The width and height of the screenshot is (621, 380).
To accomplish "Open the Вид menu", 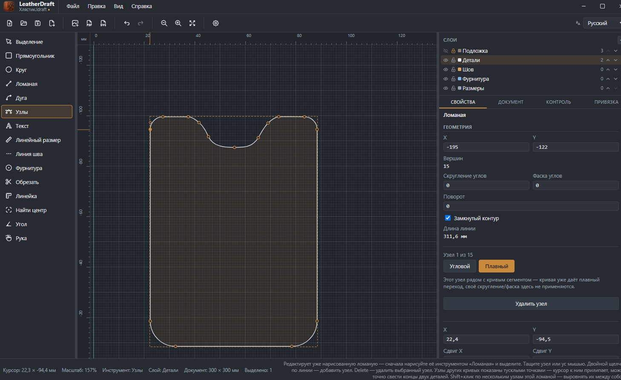I will 118,6.
